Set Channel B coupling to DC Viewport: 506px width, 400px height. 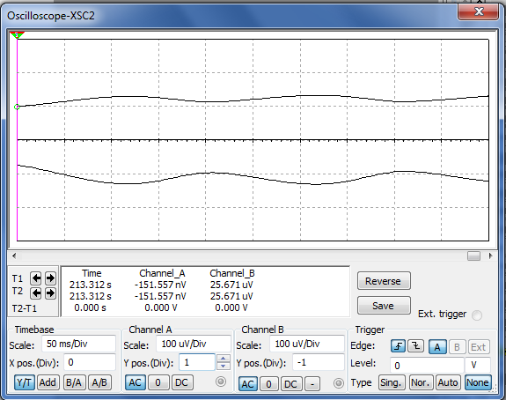pyautogui.click(x=290, y=384)
